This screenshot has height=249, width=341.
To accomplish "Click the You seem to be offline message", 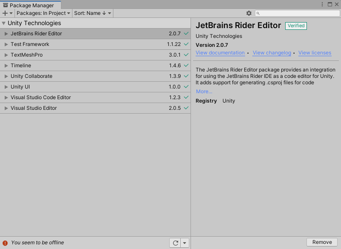I will (x=38, y=243).
